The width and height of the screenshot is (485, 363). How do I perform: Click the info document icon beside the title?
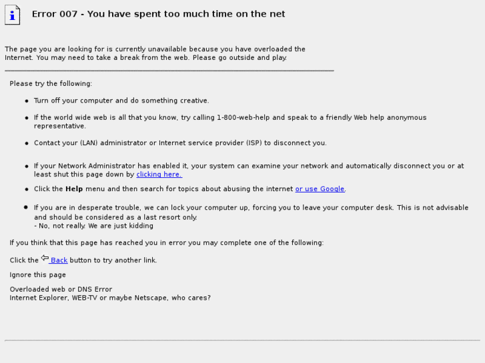(13, 15)
